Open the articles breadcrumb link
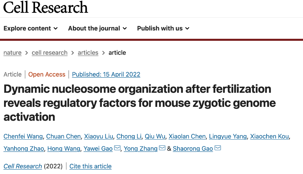 pos(88,53)
